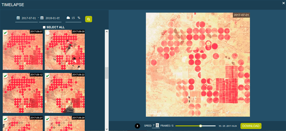Click the frame counter 16 / 25 text

[227, 126]
